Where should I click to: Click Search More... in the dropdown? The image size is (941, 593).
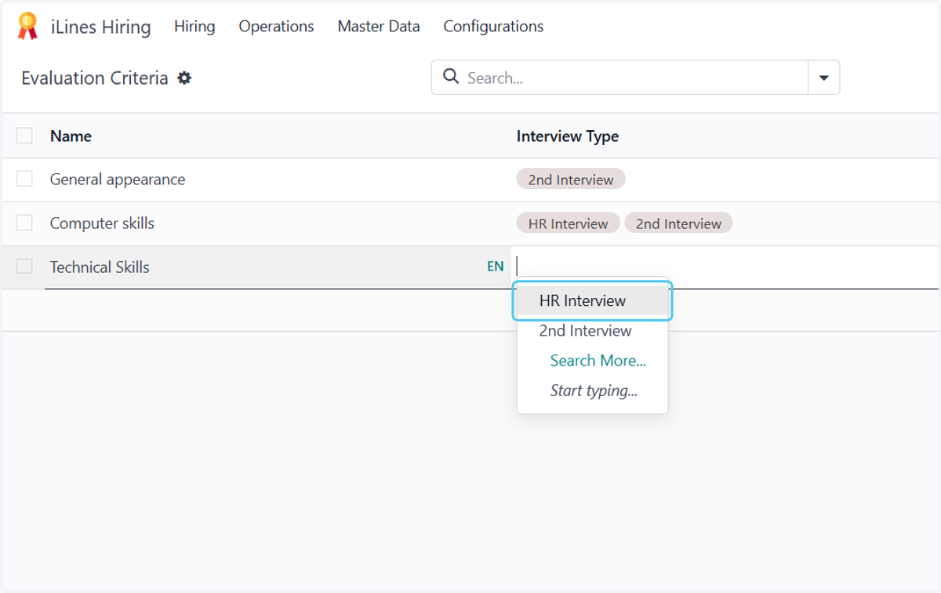[598, 361]
